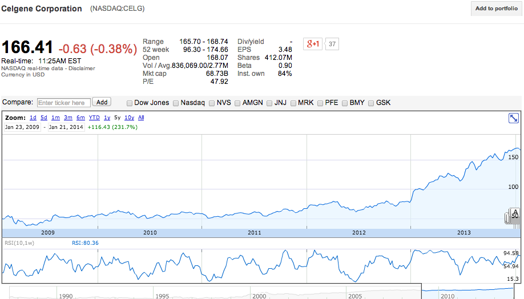Click the RSI:80.36 value
This screenshot has width=524, height=299.
(85, 243)
